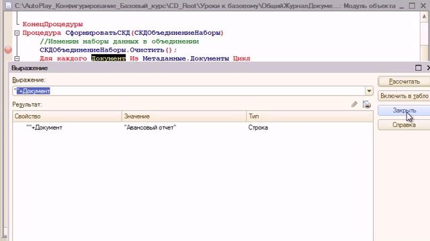
Task: Select the ""+Документ result row
Action: [193, 128]
